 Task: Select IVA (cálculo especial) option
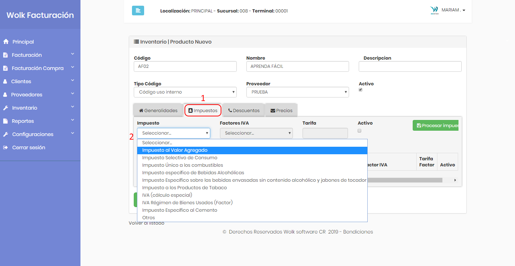tap(252, 195)
